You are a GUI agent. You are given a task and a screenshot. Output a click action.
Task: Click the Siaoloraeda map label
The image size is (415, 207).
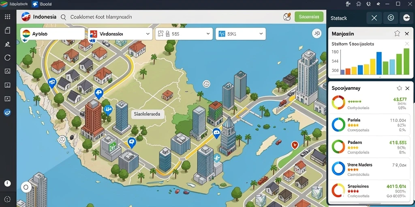click(148, 114)
